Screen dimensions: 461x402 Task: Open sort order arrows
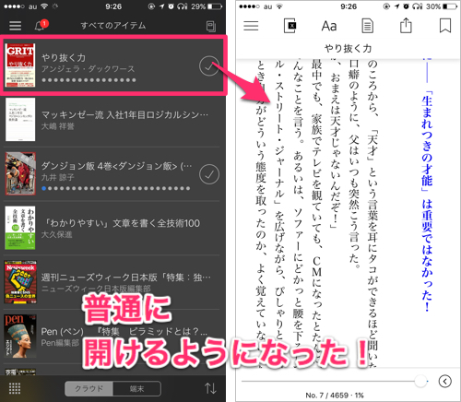[x=210, y=388]
